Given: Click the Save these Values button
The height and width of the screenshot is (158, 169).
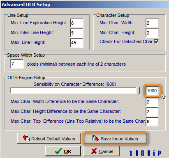Looking at the screenshot, I should (115, 138).
